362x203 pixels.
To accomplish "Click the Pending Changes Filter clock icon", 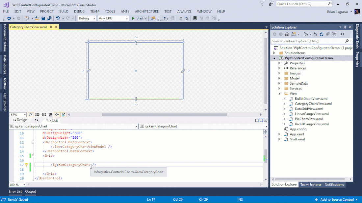I will pyautogui.click(x=306, y=34).
